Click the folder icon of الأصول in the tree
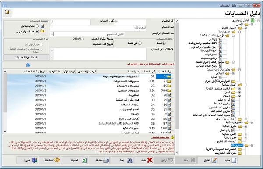 click(246, 25)
